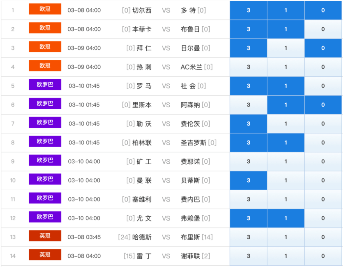This screenshot has width=343, height=267.
Task: Select option 0 for 曼联 vs 贝蒂斯
Action: coord(323,180)
